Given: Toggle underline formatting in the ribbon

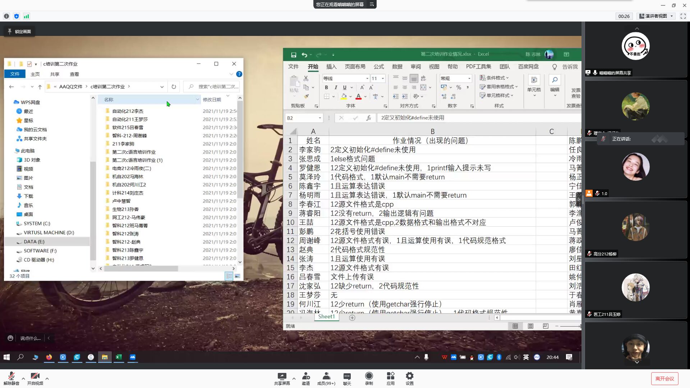Looking at the screenshot, I should 344,87.
